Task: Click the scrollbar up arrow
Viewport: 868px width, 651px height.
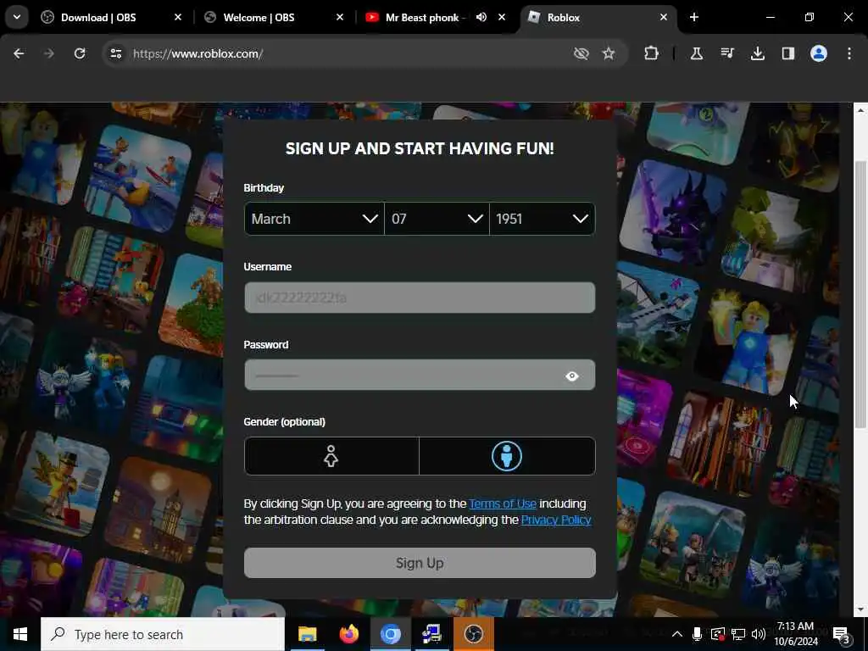Action: 860,110
